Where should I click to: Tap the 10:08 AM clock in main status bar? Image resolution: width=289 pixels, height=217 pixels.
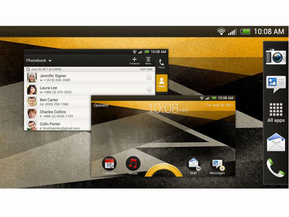tap(269, 31)
